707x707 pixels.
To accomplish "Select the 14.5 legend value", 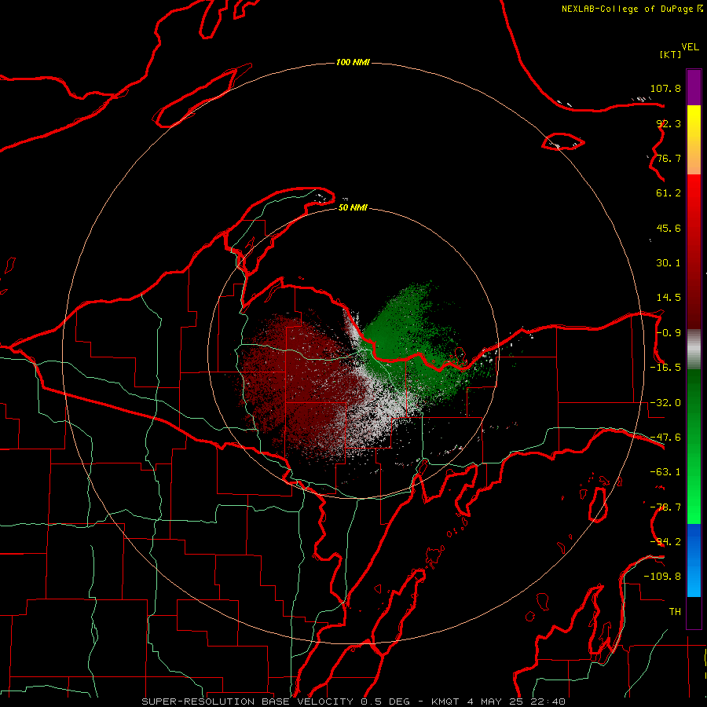I will point(669,298).
